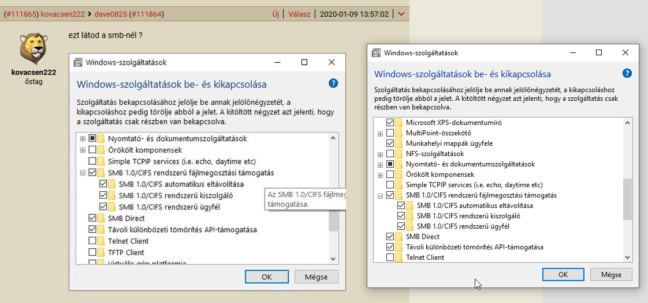Expand Nyomtató- és dokumentumszolgáltatások node in right dialog
The width and height of the screenshot is (648, 303).
click(380, 165)
